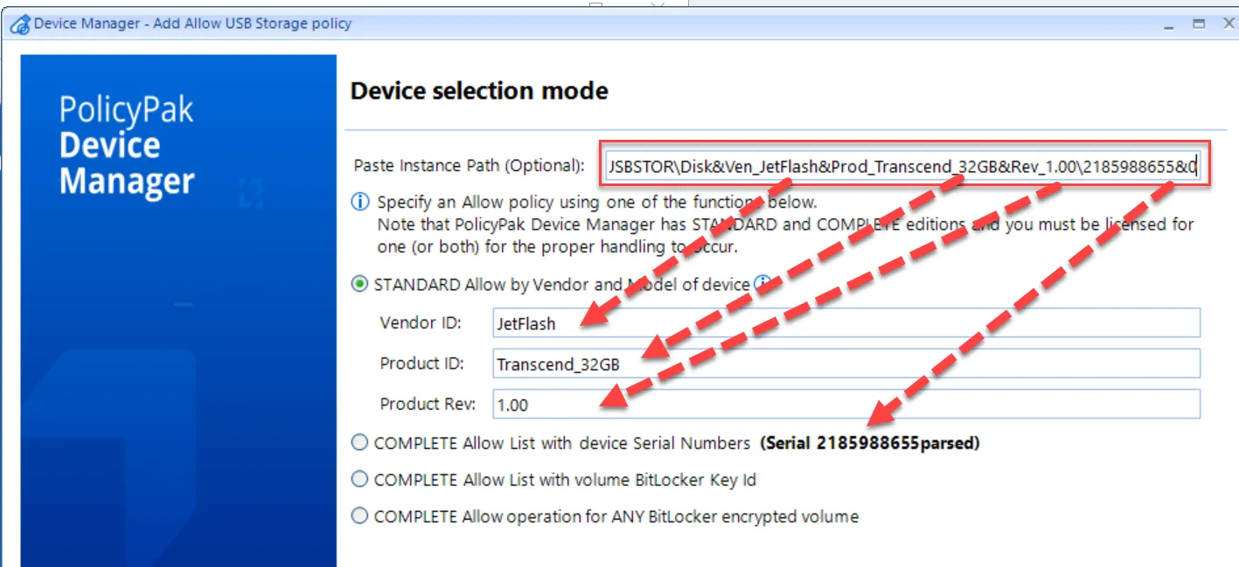Click into the Product Rev field

pos(846,405)
